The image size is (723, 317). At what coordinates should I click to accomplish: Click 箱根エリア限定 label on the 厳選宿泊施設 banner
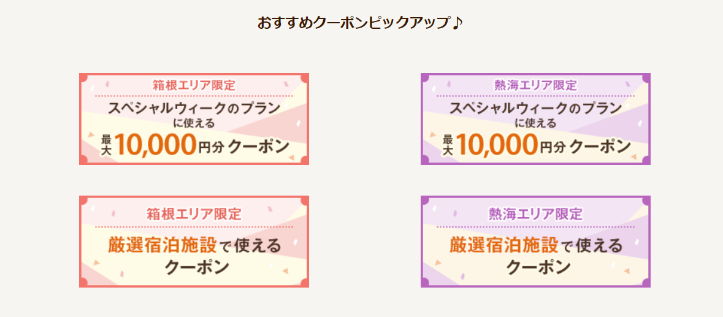click(x=194, y=214)
